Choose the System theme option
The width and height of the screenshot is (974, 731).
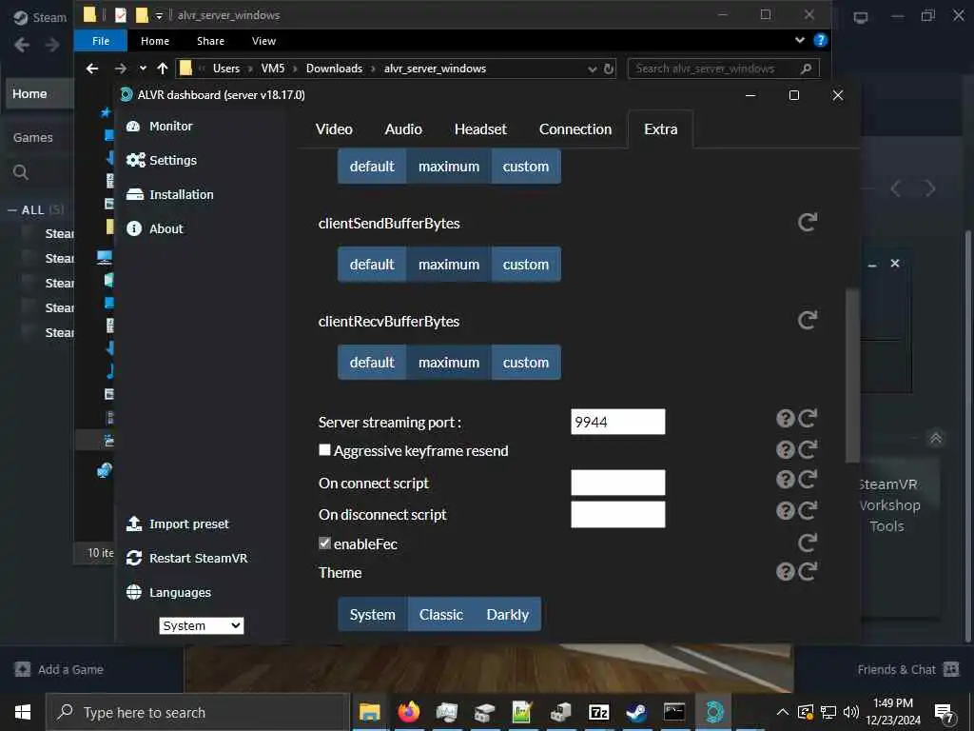point(372,614)
